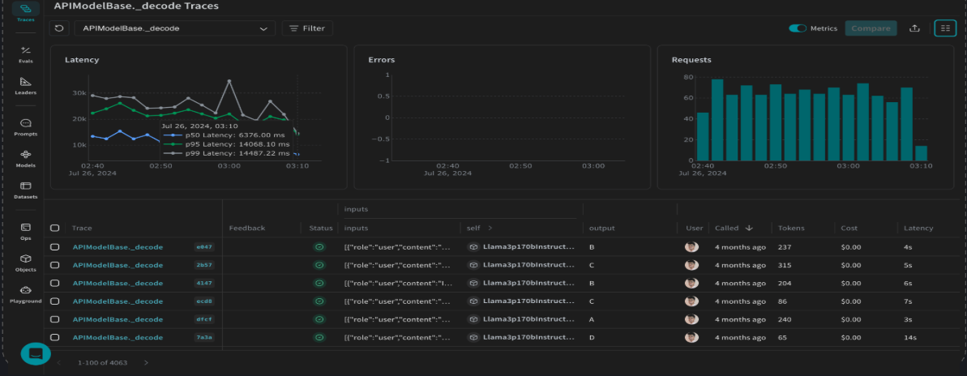
Task: Go to Leaders in the sidebar
Action: point(25,86)
